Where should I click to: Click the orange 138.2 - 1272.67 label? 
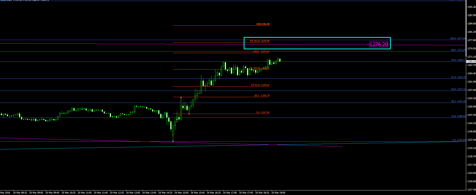coord(261,52)
